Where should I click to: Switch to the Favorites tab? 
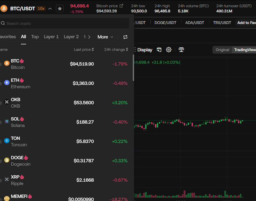[8, 37]
